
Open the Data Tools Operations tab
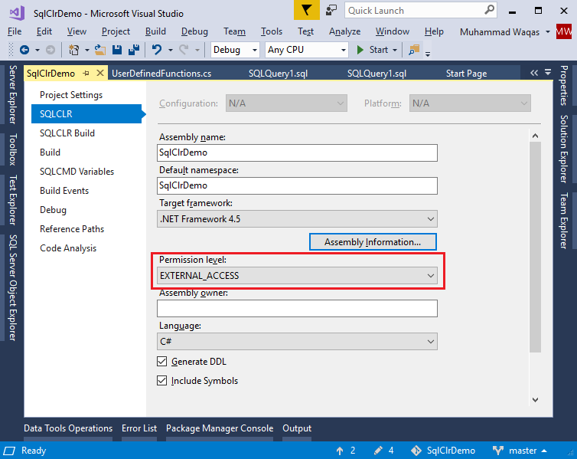68,428
